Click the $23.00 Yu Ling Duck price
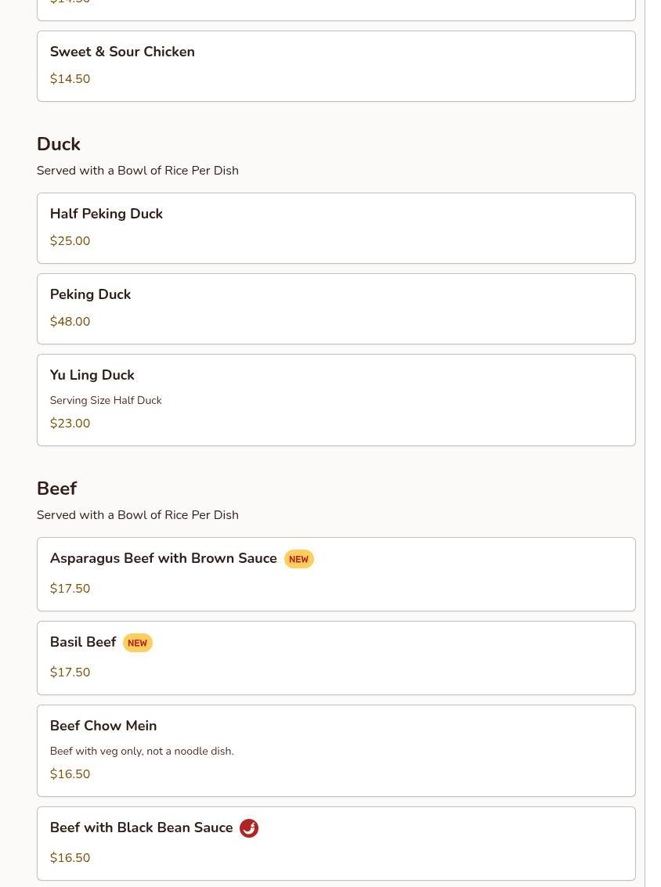This screenshot has height=887, width=661. (70, 424)
